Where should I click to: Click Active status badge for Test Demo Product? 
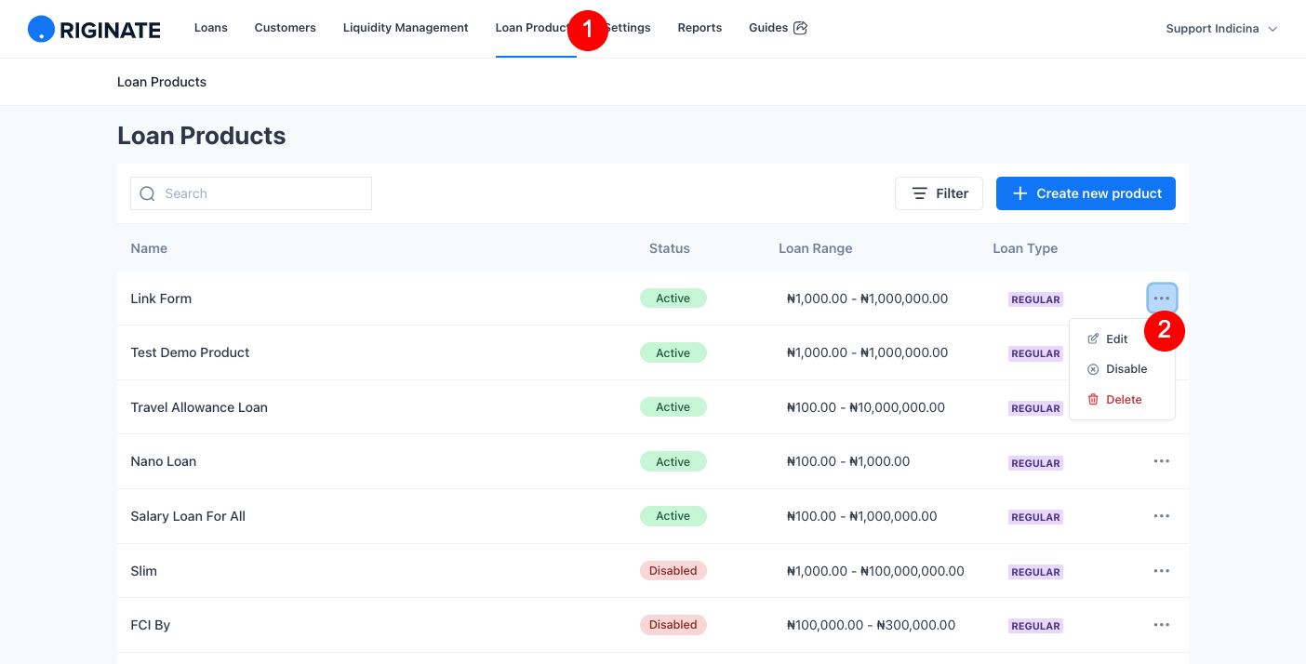coord(673,352)
